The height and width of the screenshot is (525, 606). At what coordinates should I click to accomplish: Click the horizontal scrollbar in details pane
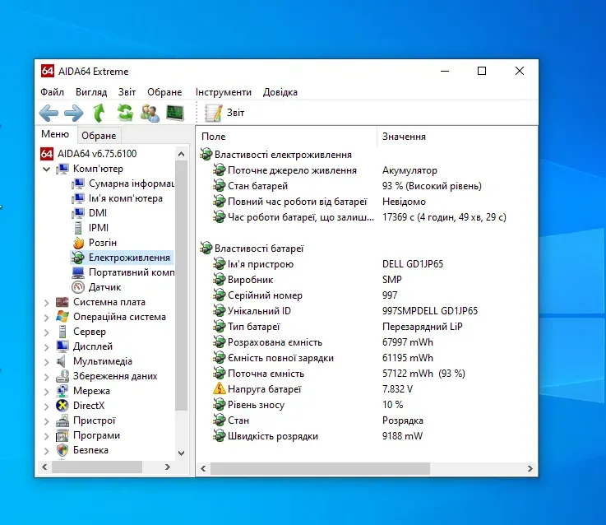(321, 468)
